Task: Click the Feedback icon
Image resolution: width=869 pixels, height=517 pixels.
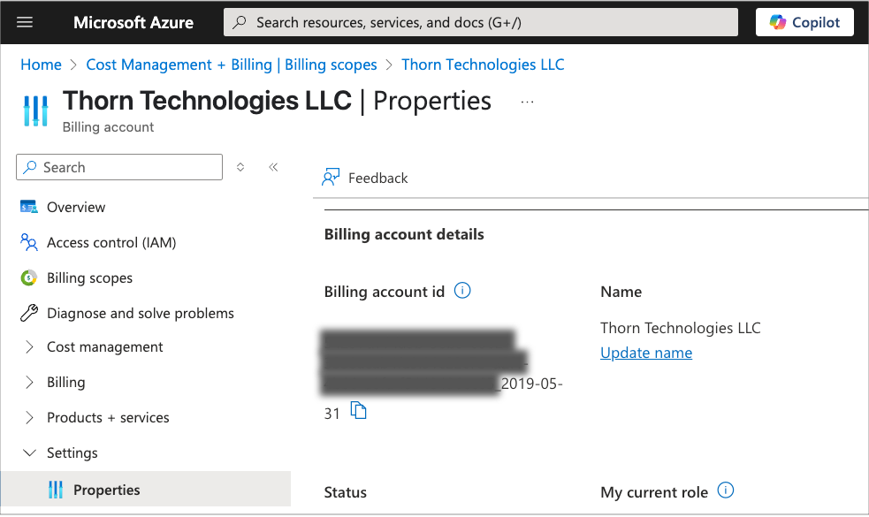Action: 330,178
